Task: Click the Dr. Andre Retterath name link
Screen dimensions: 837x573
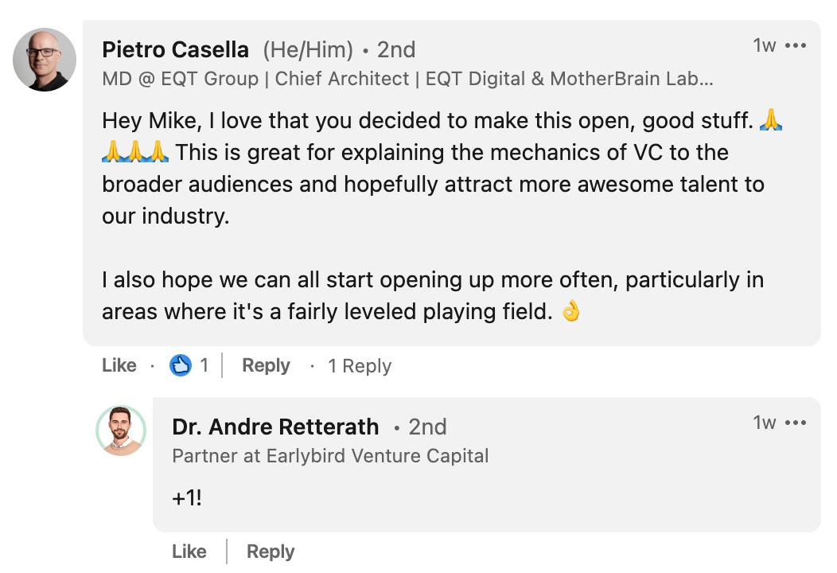Action: tap(275, 427)
